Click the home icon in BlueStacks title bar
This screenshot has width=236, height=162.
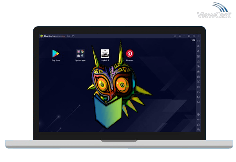click(69, 36)
